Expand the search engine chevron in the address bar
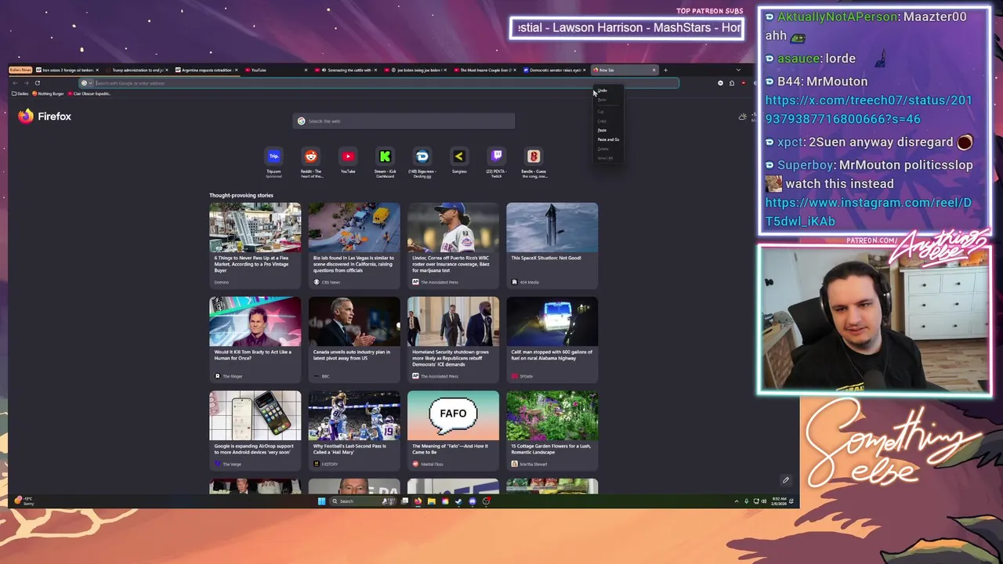Viewport: 1003px width, 564px height. [90, 83]
